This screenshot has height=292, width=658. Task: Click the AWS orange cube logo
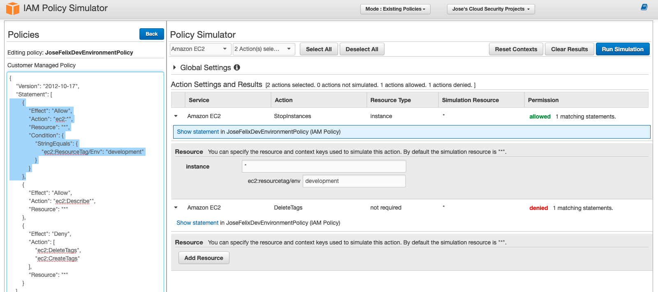13,9
